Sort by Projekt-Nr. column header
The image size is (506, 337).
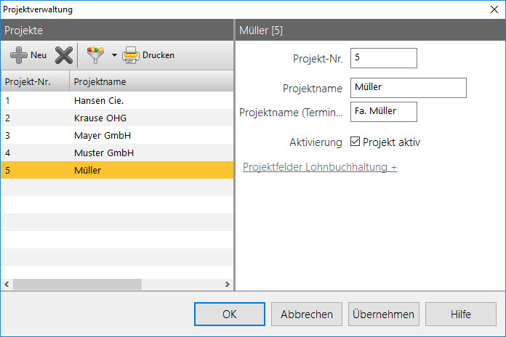35,81
